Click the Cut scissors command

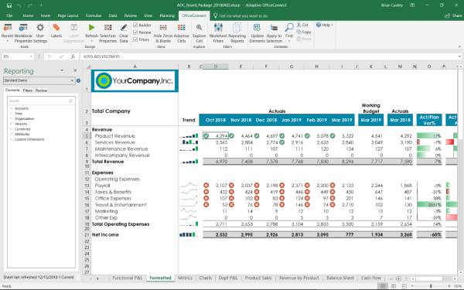click(x=302, y=25)
